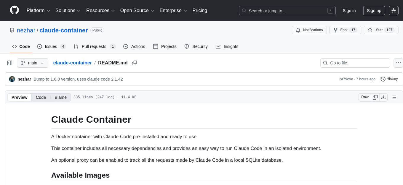Switch to the Blame tab
The height and width of the screenshot is (185, 403).
[60, 97]
